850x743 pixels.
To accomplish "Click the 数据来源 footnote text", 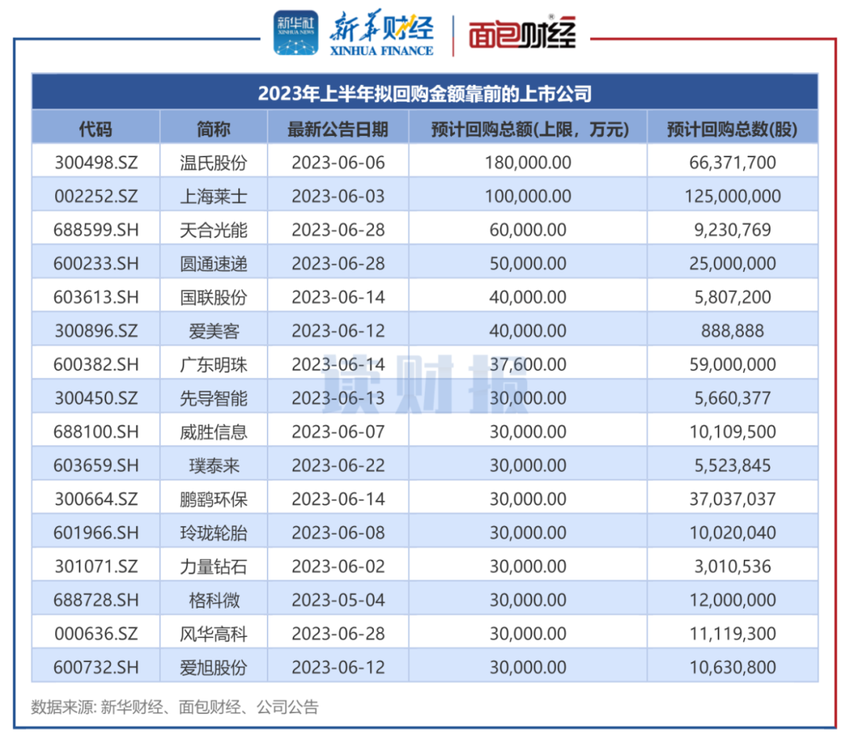I will pos(175,707).
